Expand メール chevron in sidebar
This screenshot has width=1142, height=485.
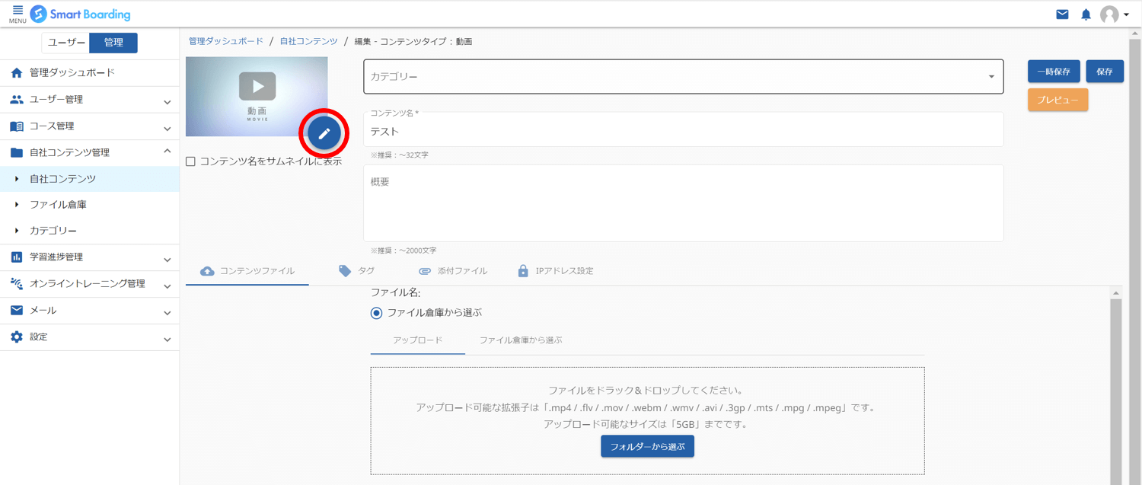(167, 312)
